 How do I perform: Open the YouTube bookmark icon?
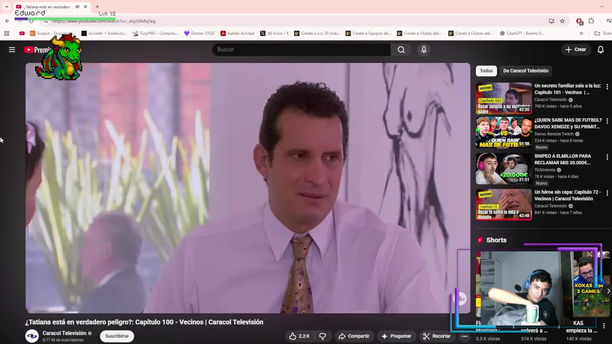pyautogui.click(x=22, y=33)
